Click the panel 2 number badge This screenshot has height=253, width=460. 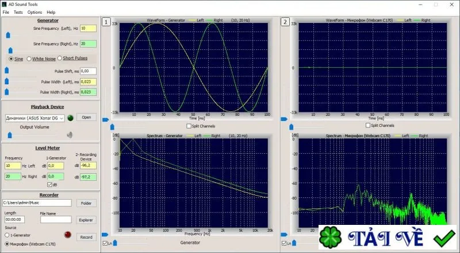(x=285, y=22)
